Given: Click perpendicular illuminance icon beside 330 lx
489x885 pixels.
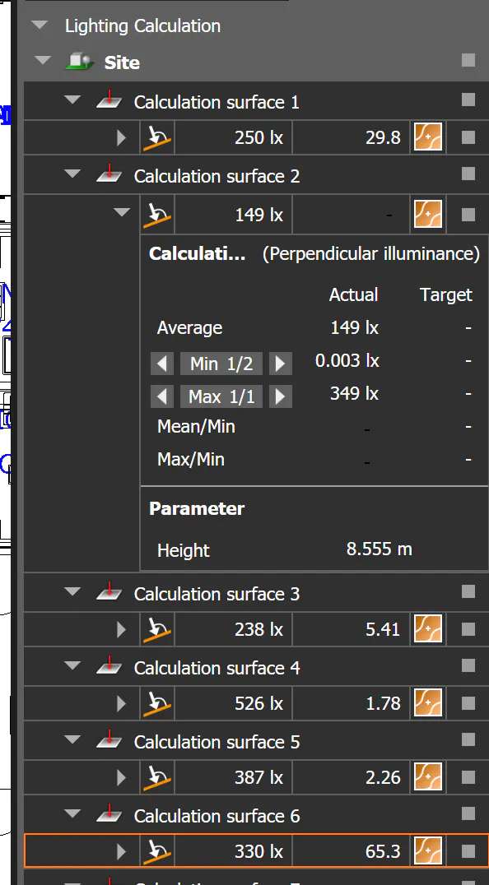Looking at the screenshot, I should [157, 851].
